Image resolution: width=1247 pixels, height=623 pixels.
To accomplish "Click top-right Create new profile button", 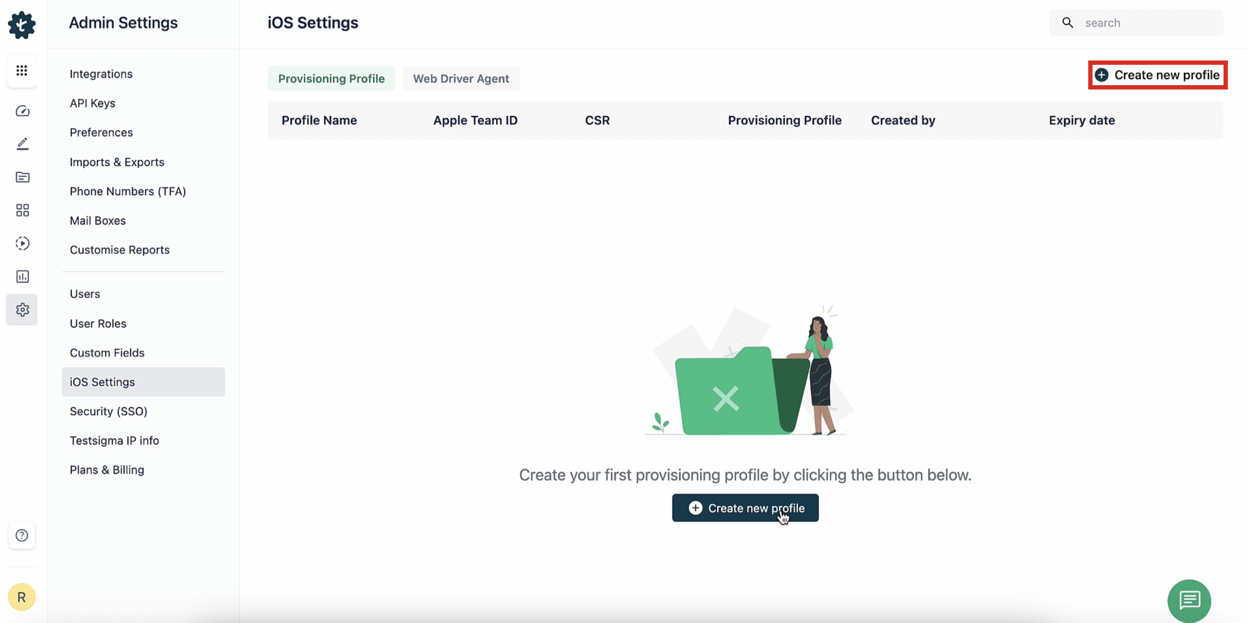I will [1157, 75].
